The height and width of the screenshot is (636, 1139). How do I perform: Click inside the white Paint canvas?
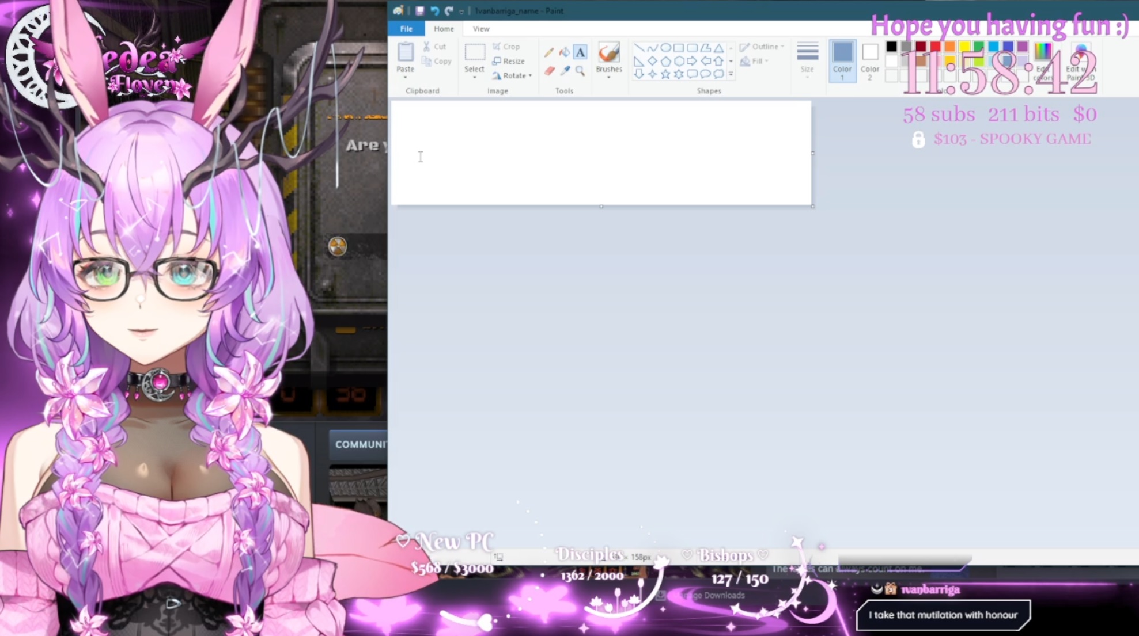click(601, 153)
